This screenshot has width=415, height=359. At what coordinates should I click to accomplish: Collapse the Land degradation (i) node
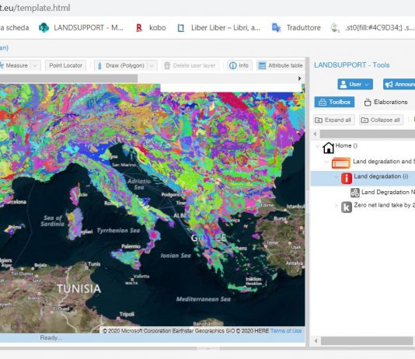[337, 176]
